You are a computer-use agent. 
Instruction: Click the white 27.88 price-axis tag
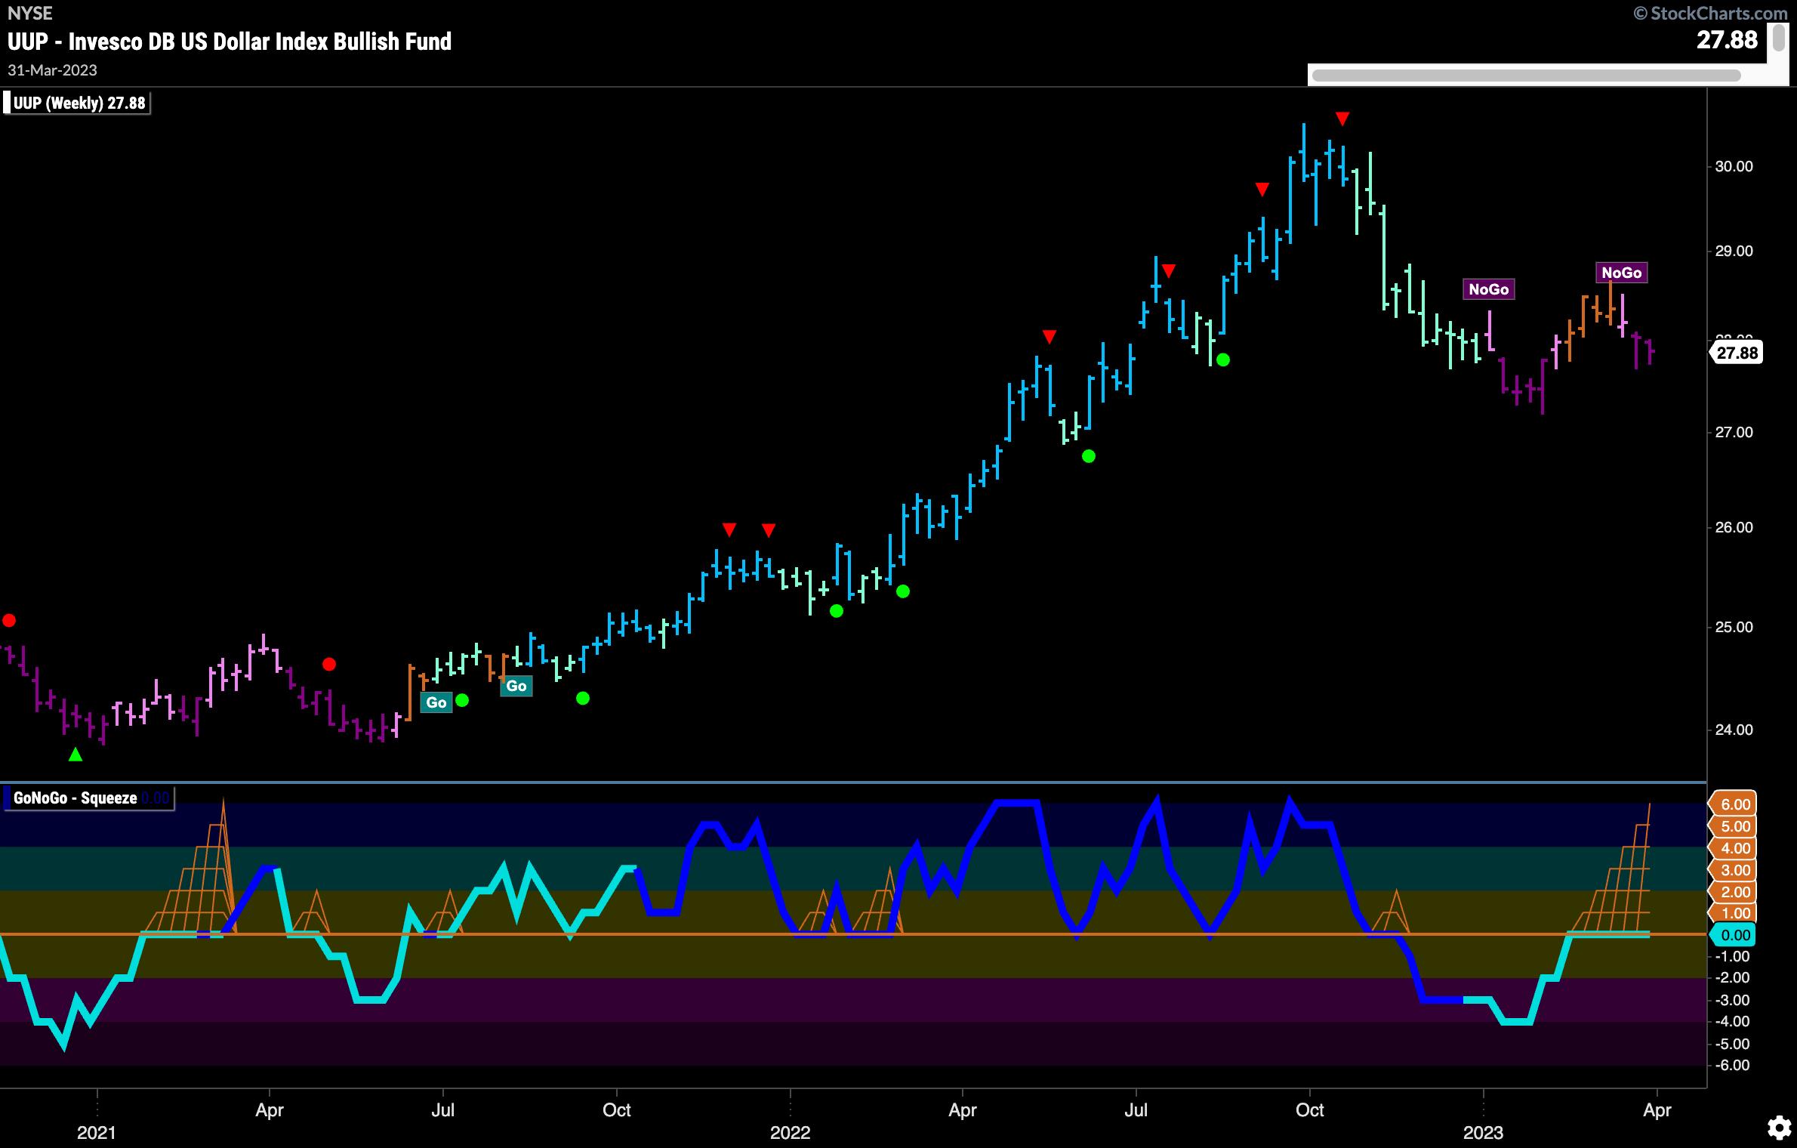pos(1737,353)
